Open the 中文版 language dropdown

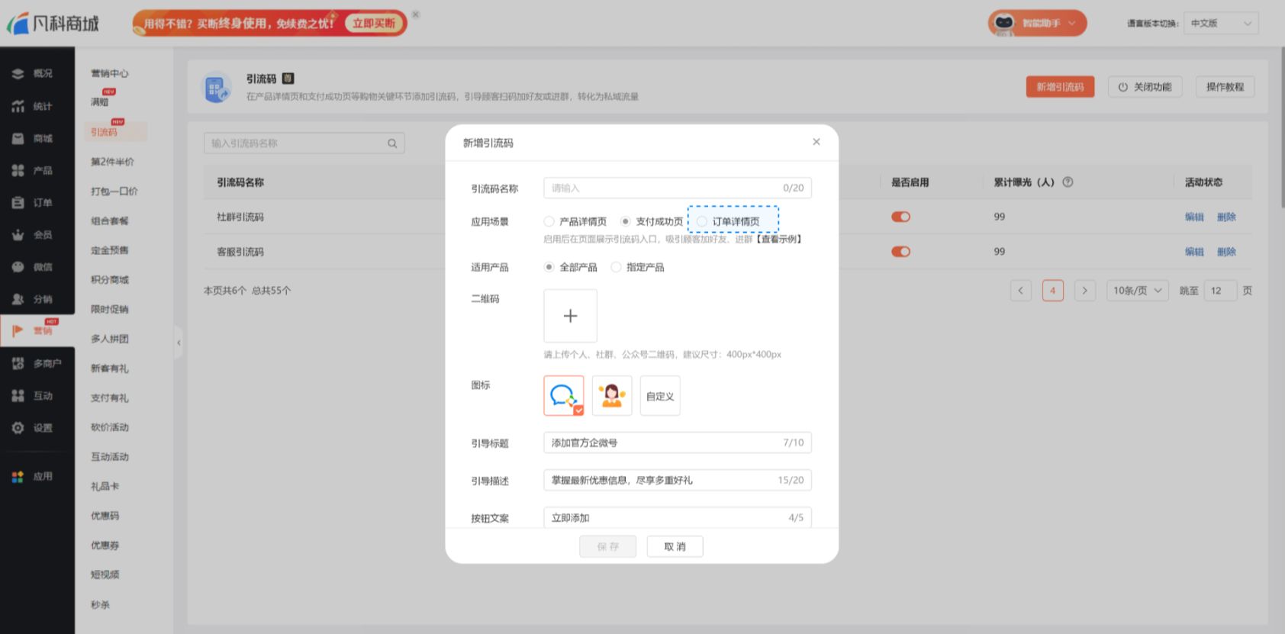1221,23
